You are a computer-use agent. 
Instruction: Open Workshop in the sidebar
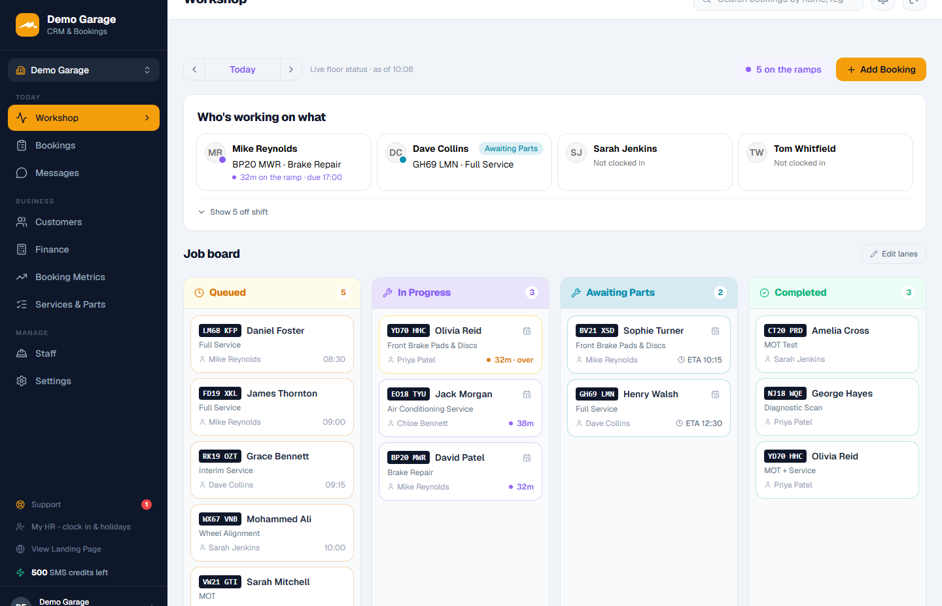[84, 118]
